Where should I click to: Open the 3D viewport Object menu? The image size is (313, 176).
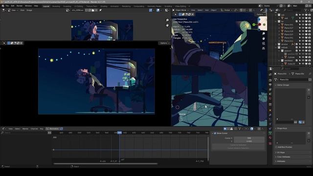pos(214,10)
